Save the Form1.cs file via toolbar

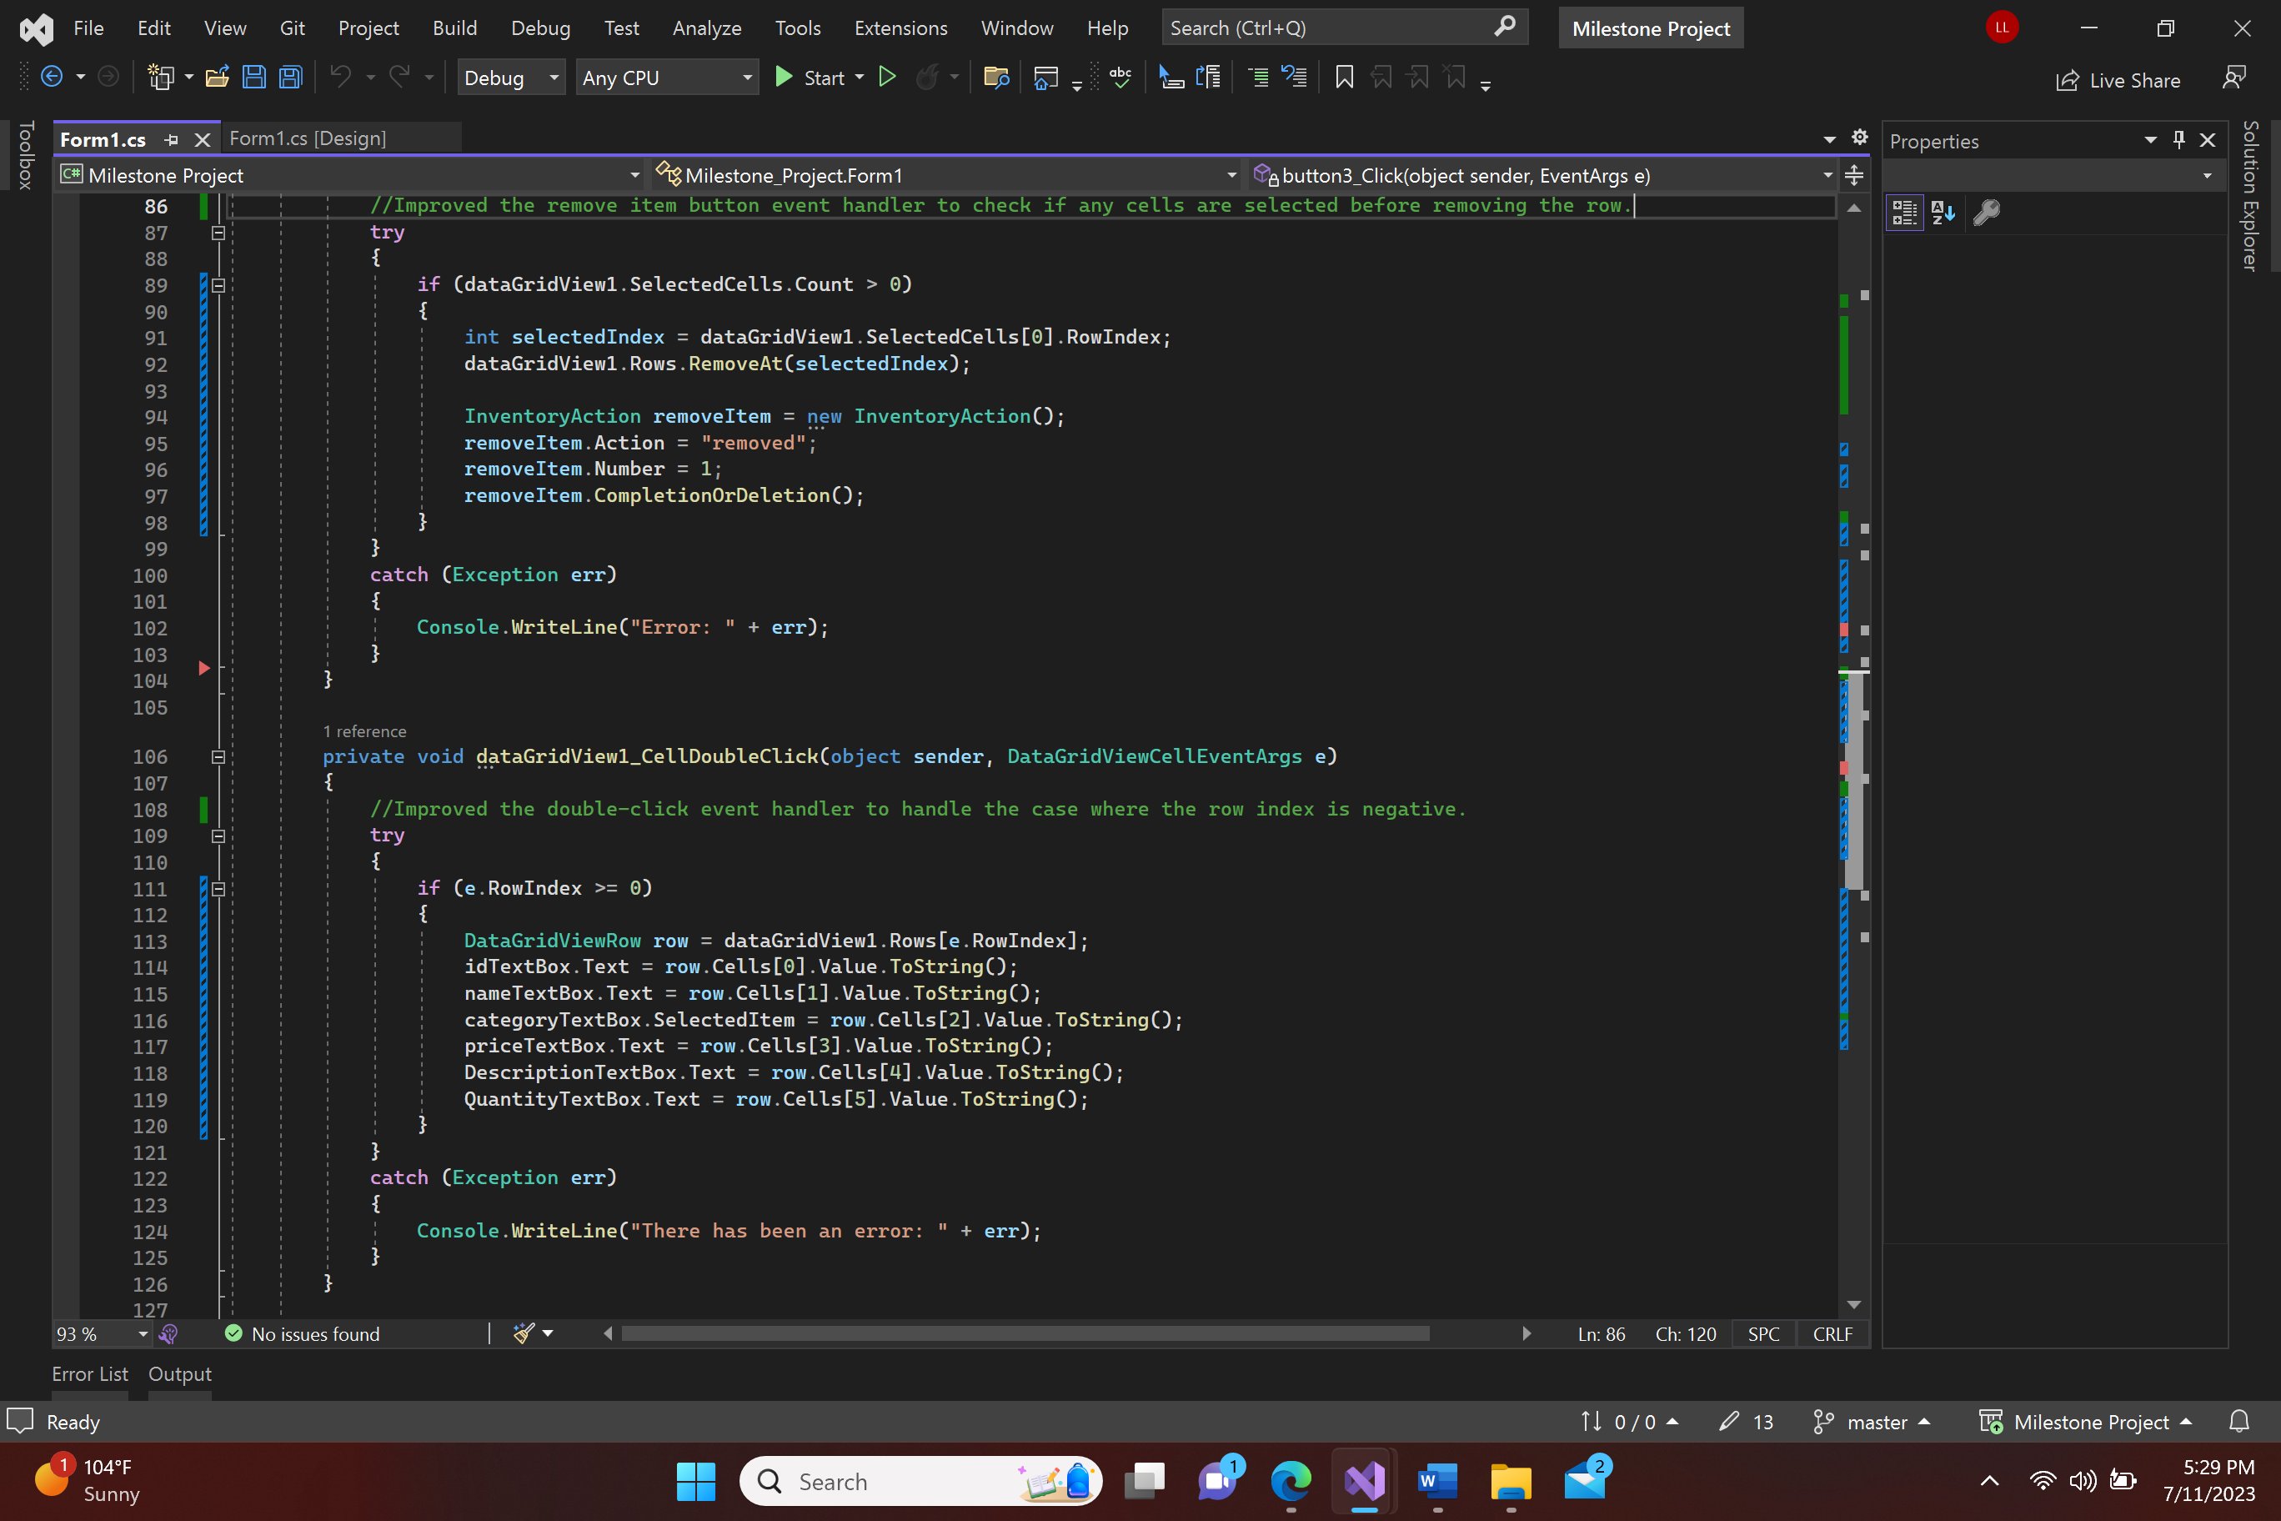[x=254, y=78]
